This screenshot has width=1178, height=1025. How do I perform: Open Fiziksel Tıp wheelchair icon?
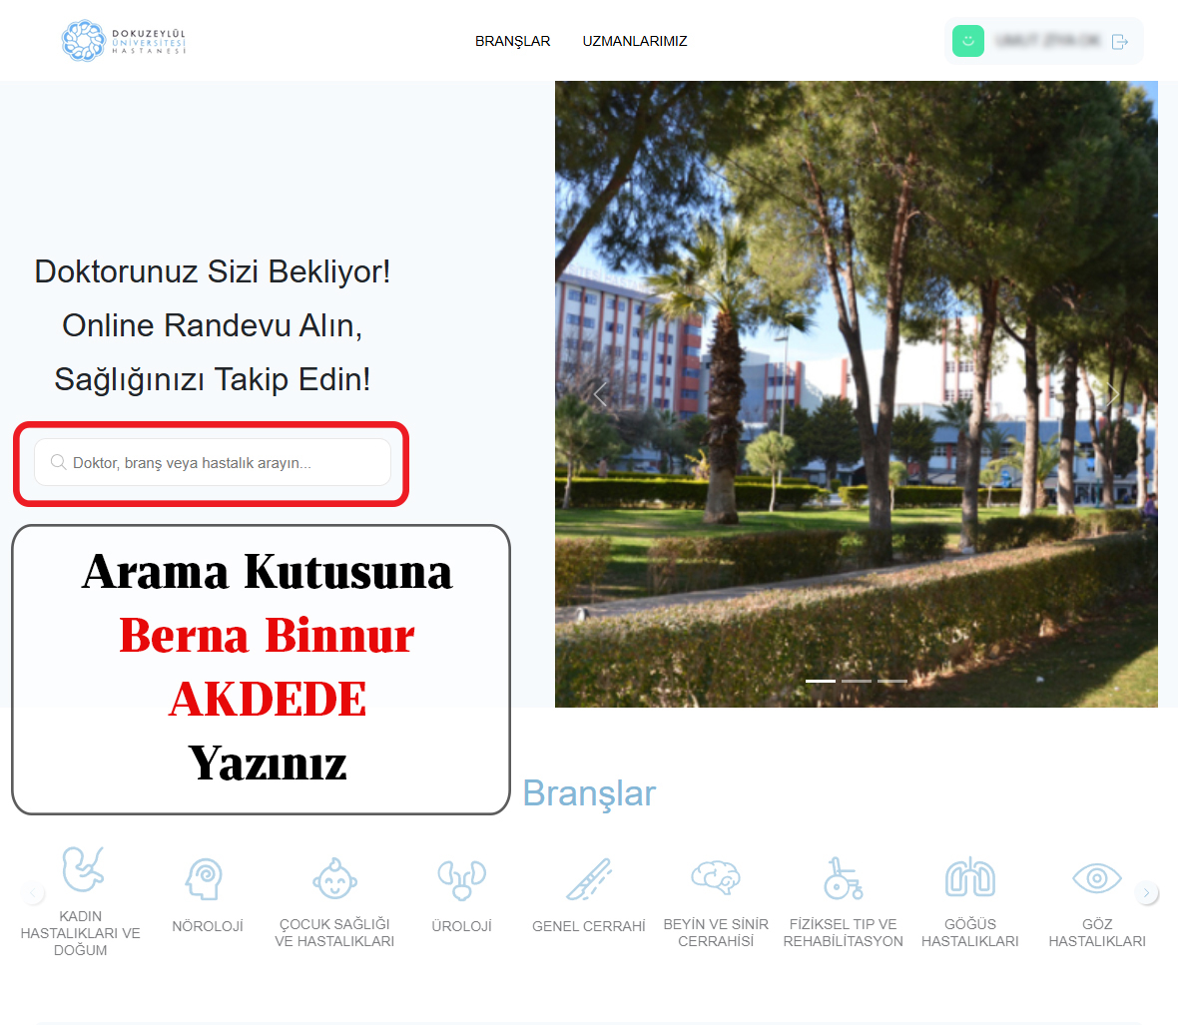(843, 878)
